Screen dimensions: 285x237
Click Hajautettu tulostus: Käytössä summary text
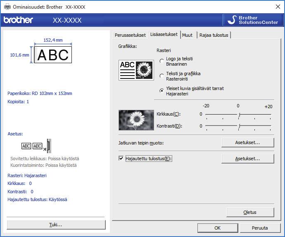(x=37, y=199)
